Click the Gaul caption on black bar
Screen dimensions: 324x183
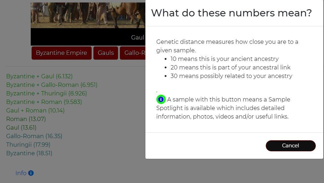(137, 37)
